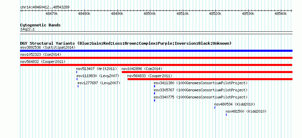Open the esv3305767 1000GenomesConsortiumPilotProject label

click(x=201, y=90)
